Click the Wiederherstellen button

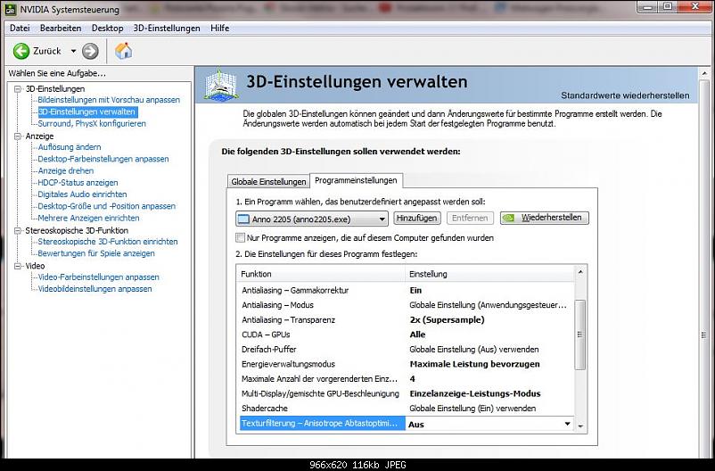(x=545, y=219)
